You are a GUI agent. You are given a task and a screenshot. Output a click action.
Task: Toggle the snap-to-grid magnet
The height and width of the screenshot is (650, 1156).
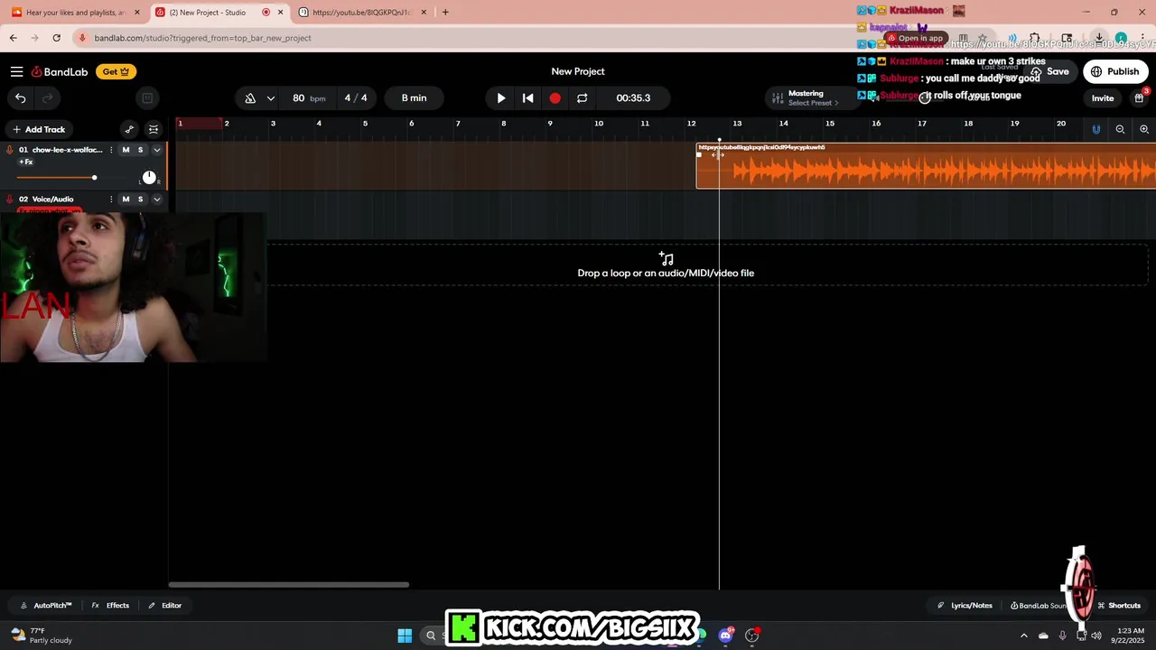1096,129
